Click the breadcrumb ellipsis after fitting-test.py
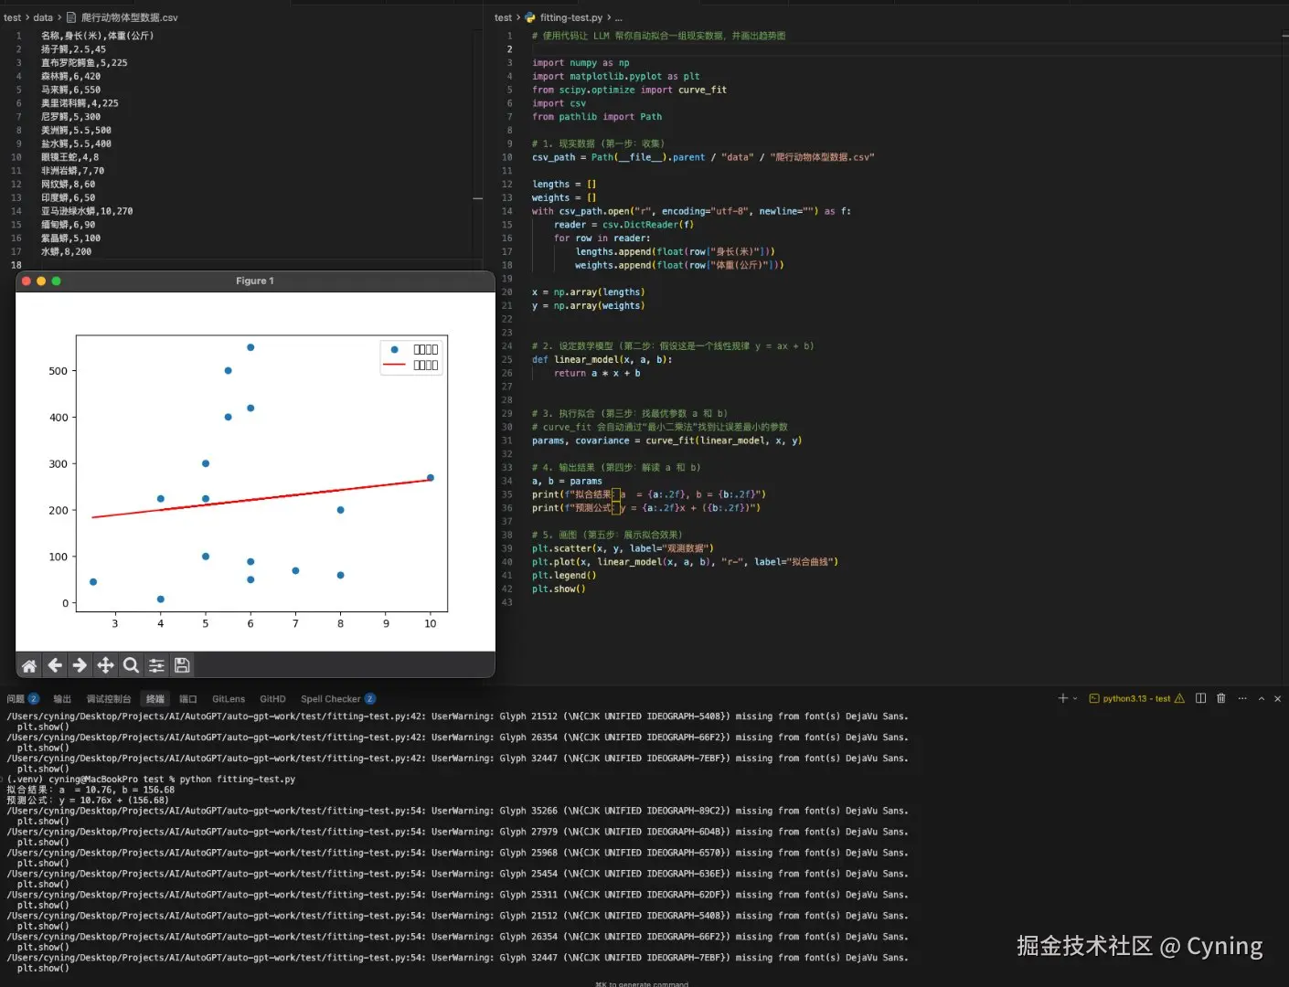Viewport: 1289px width, 987px height. (619, 17)
